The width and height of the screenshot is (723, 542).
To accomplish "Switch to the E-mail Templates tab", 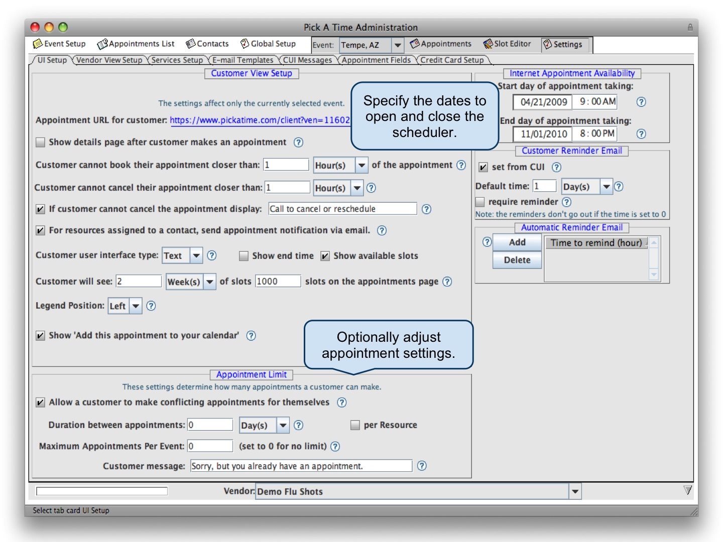I will [243, 60].
